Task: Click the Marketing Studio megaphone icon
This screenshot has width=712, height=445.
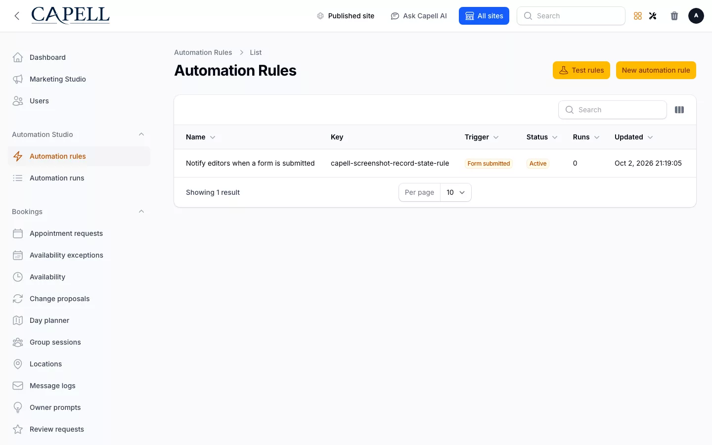Action: pos(18,79)
